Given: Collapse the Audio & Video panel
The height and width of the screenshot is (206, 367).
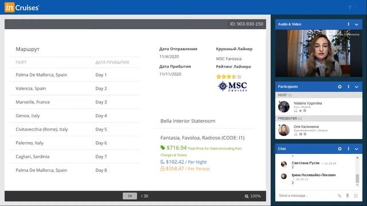Looking at the screenshot, I should click(x=357, y=24).
